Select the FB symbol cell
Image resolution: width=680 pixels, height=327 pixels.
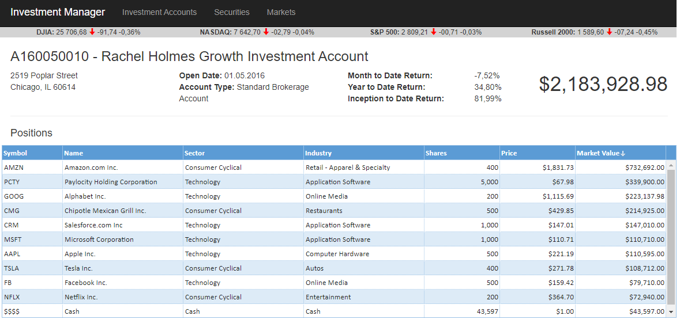(32, 283)
